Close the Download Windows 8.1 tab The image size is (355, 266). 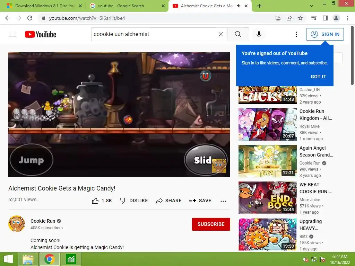pyautogui.click(x=80, y=6)
